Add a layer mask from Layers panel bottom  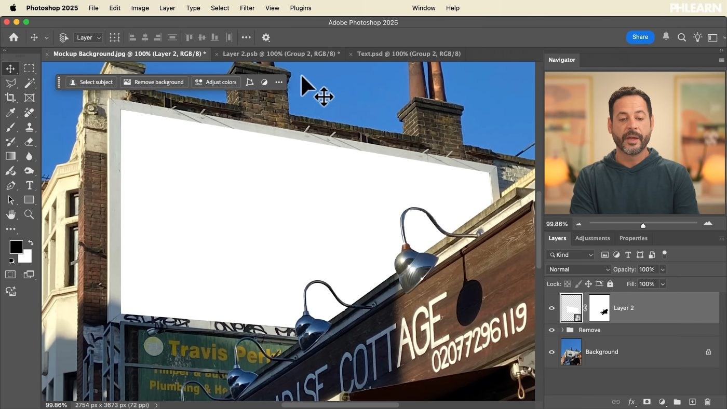click(647, 402)
